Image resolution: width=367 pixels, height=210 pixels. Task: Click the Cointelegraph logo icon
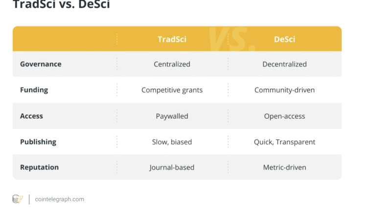tap(18, 199)
